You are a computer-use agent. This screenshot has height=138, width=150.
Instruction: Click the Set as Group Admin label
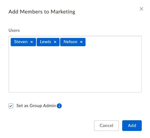click(36, 106)
